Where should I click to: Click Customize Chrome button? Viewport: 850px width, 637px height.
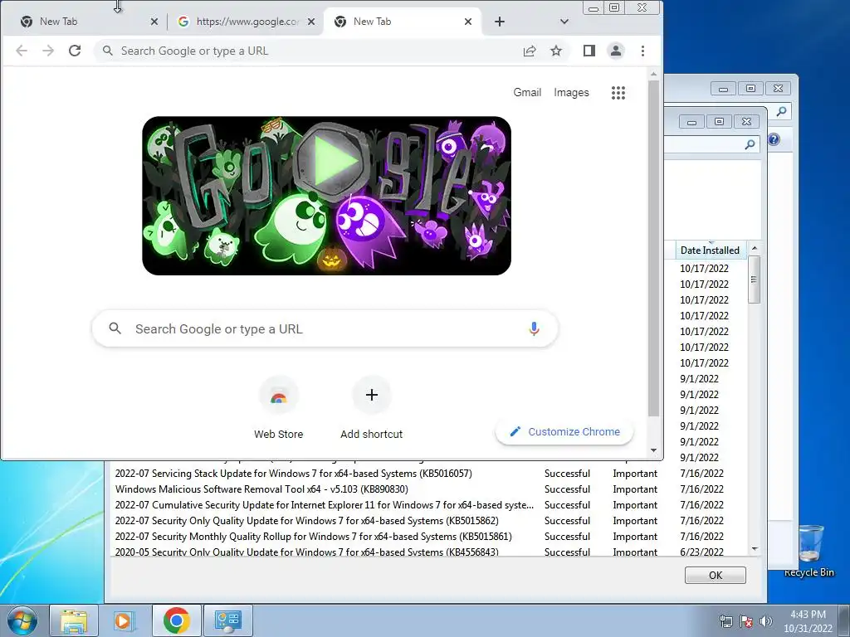564,431
